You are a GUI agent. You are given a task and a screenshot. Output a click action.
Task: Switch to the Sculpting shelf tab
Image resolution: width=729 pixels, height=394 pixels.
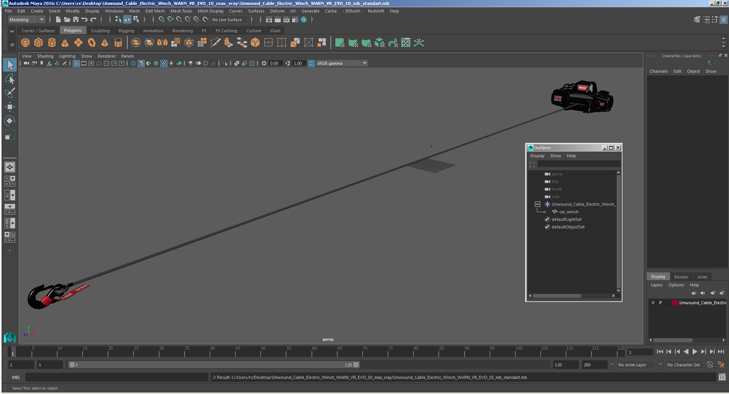click(100, 31)
